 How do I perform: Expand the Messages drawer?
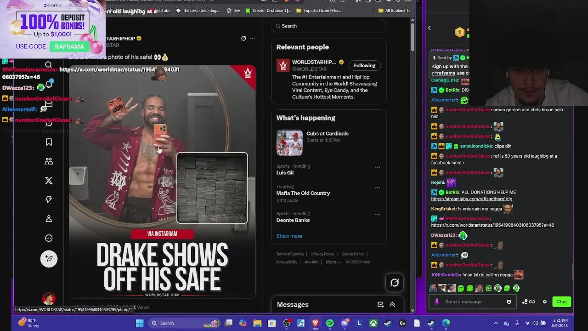pyautogui.click(x=392, y=304)
